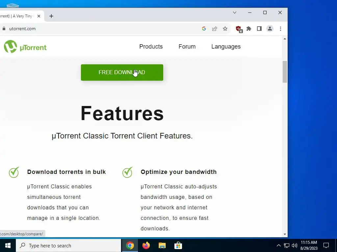Click the Google search icon in address bar
This screenshot has width=337, height=252.
[204, 29]
